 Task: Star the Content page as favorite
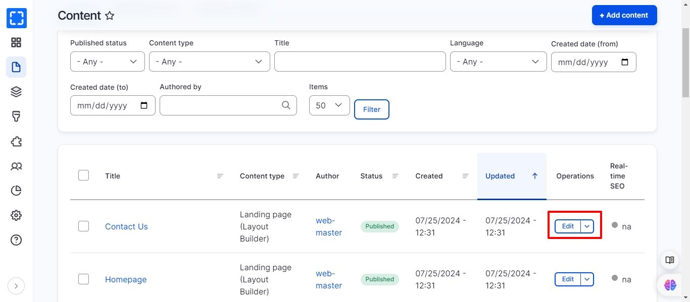click(110, 16)
